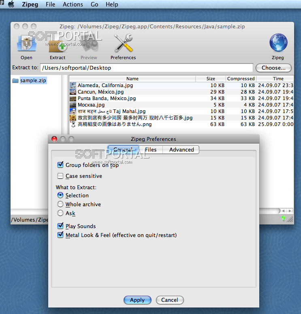
Task: Sort by the Time column header
Action: [275, 79]
